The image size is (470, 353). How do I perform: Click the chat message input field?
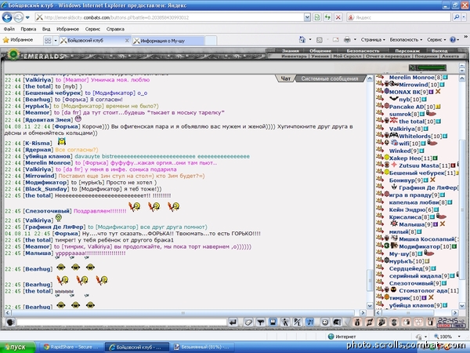[121, 322]
